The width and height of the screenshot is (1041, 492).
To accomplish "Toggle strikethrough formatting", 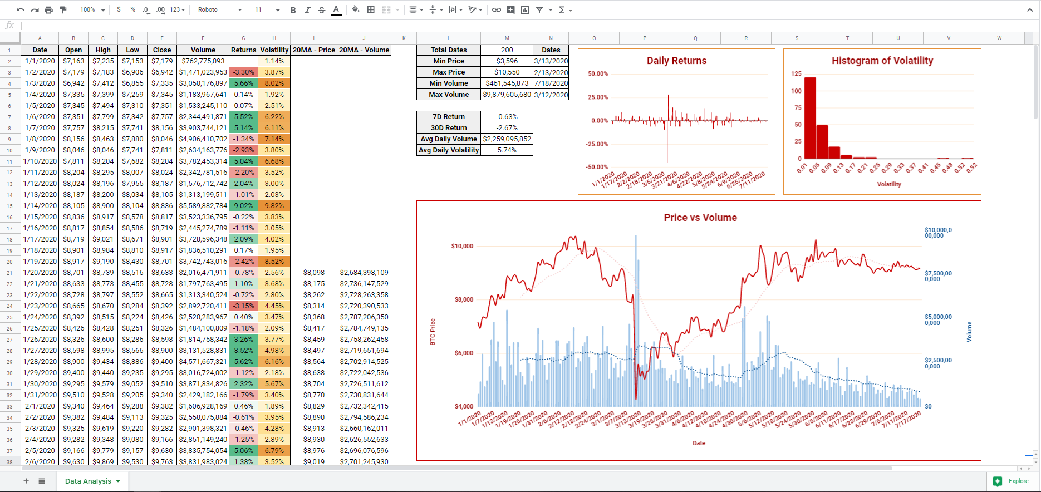I will pyautogui.click(x=322, y=10).
